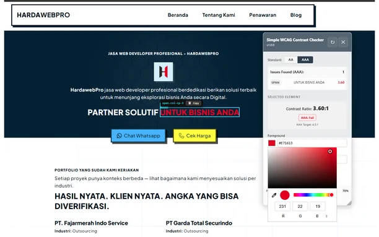379x237 pixels.
Task: Click the Issues Found (AAA) header row
Action: (307, 72)
